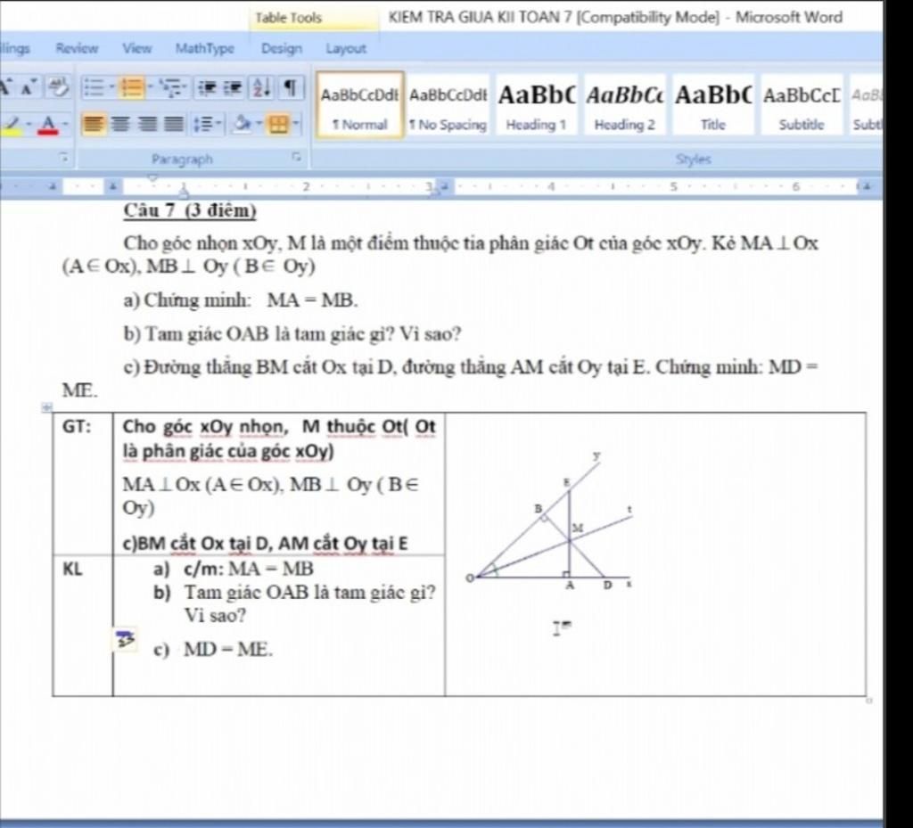Open the borders dropdown arrow
Viewport: 913px width, 828px height.
(296, 124)
